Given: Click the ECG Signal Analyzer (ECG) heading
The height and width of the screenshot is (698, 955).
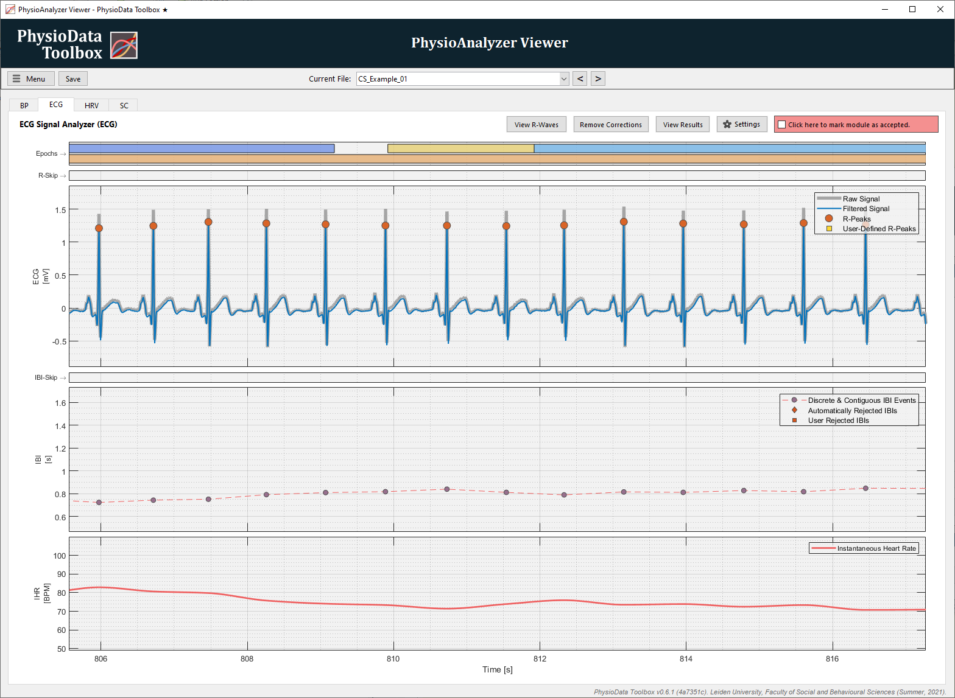Looking at the screenshot, I should pos(68,124).
